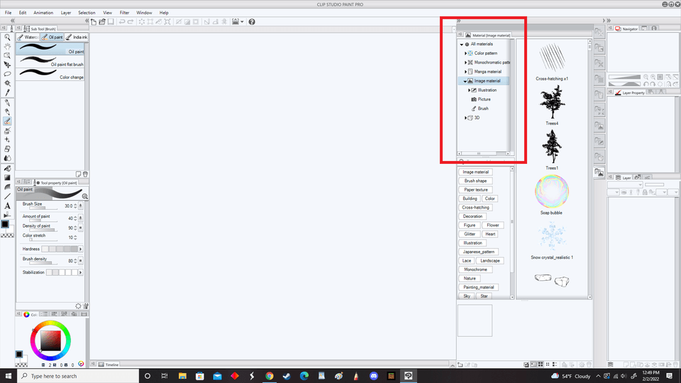Select the Pencil tool in toolbox

point(7,112)
